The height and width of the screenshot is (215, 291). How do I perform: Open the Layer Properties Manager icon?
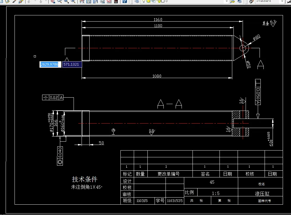click(137, 1)
